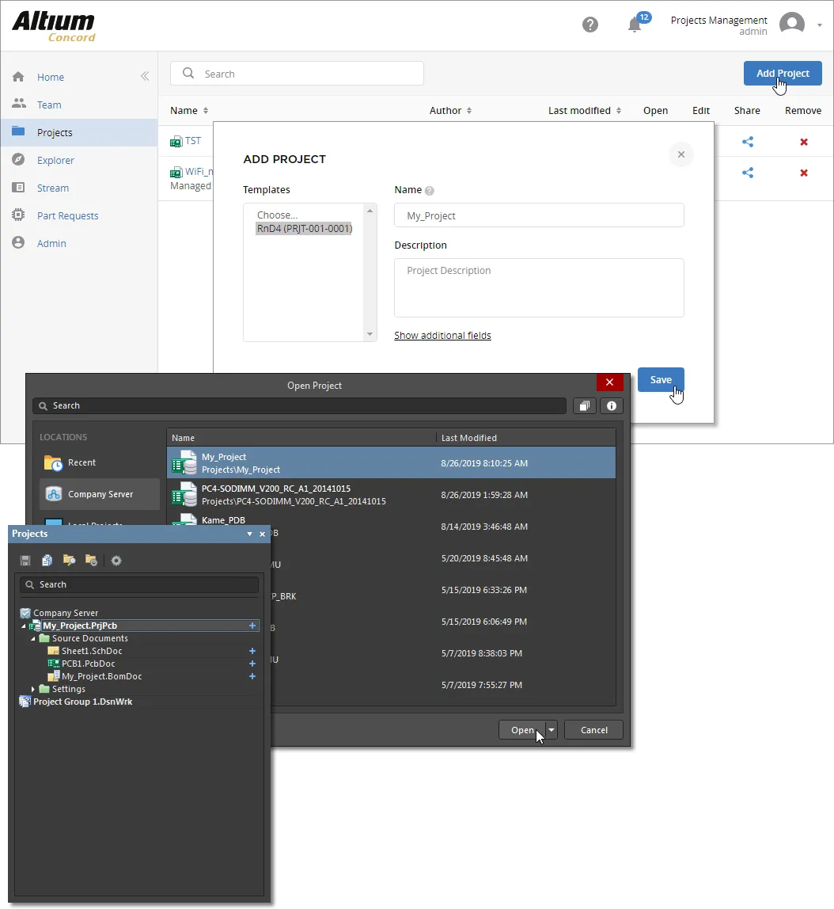The image size is (834, 909).
Task: Open Explorer in sidebar
Action: [x=55, y=161]
